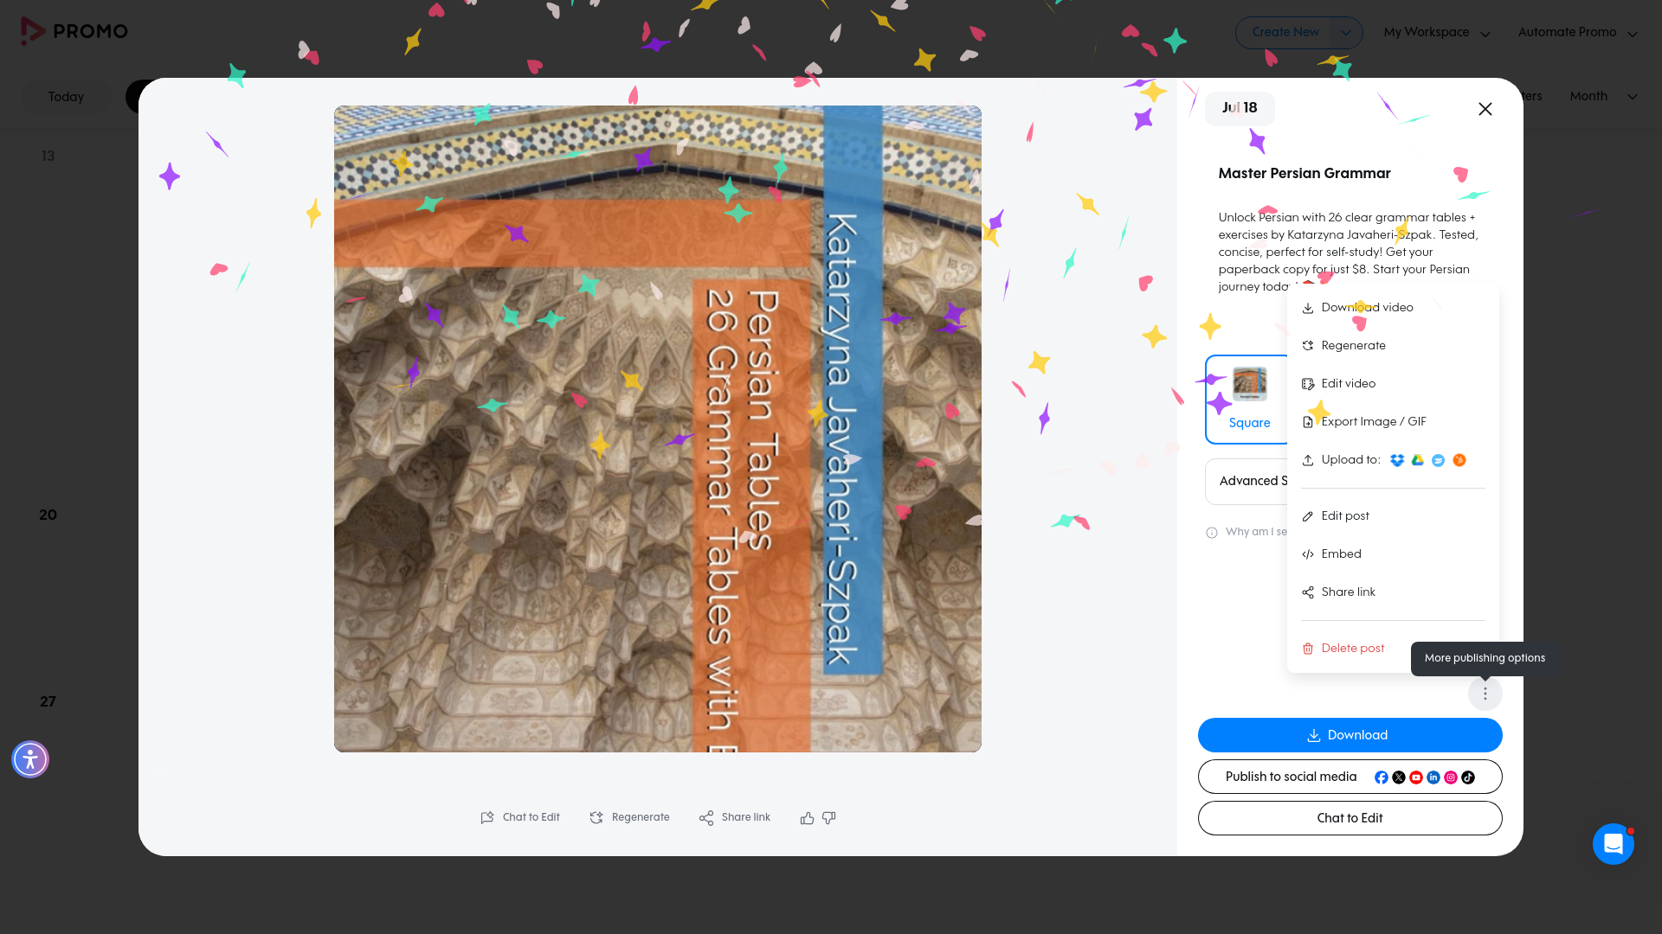
Task: Open the three-dot more publishing options button
Action: tap(1485, 694)
